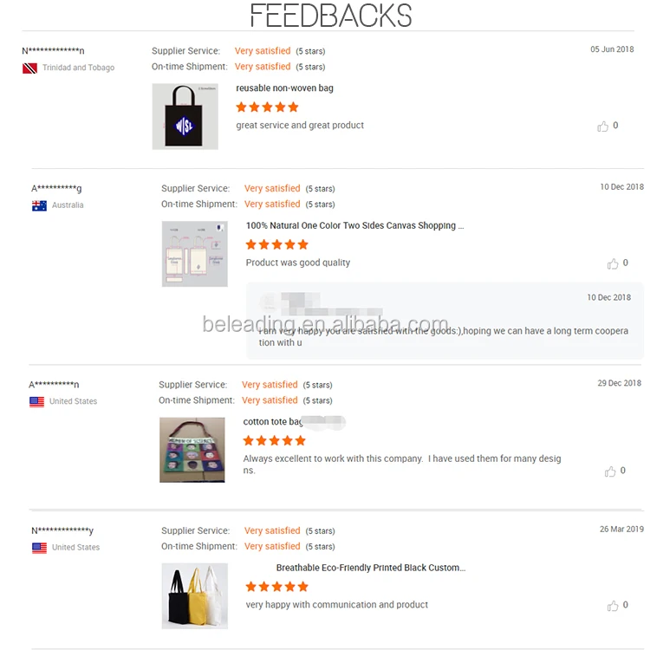Viewport: 650px width, 650px height.
Task: Open 'Breathable Eco-Friendly Printed Black Custom' link
Action: tap(371, 568)
